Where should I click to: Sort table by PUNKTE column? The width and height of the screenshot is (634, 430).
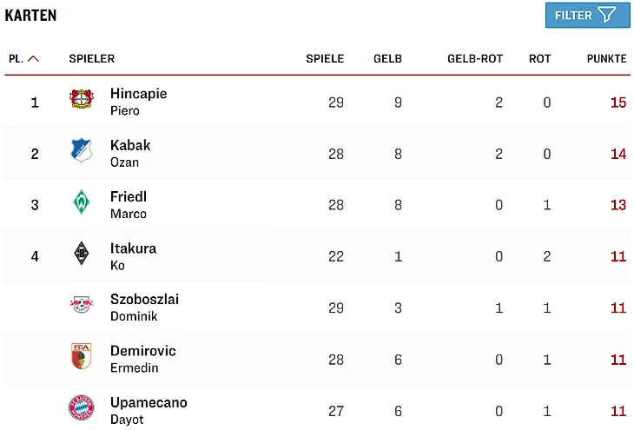[606, 59]
